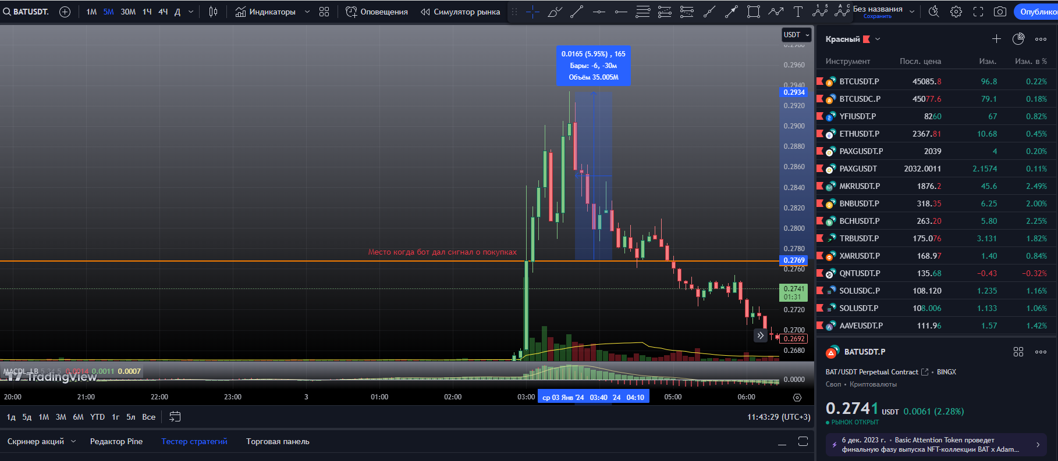Switch to the Д daily timeframe
Screen dimensions: 1058x461
[x=177, y=12]
